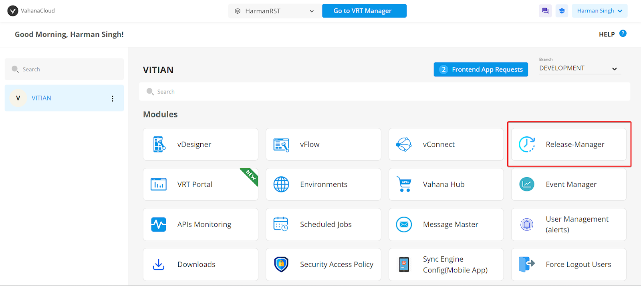Open the graduation cap learning icon
This screenshot has height=286, width=641.
(562, 11)
